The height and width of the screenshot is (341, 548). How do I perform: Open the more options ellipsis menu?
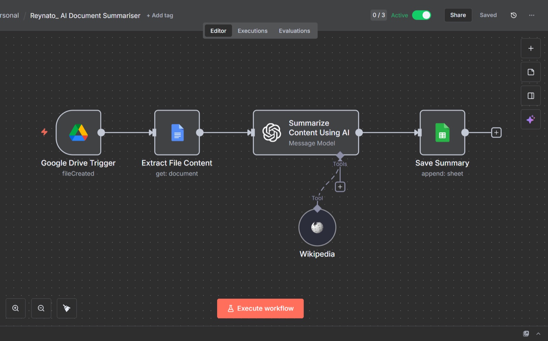[x=532, y=15]
